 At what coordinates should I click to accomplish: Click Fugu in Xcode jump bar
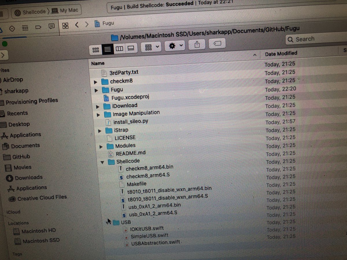(x=104, y=23)
